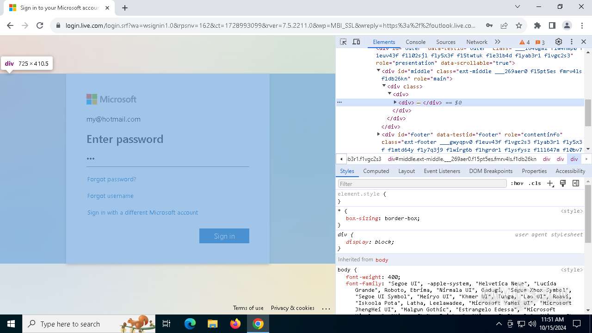Viewport: 592px width, 333px height.
Task: Open the Chrome profile avatar
Action: [x=567, y=25]
